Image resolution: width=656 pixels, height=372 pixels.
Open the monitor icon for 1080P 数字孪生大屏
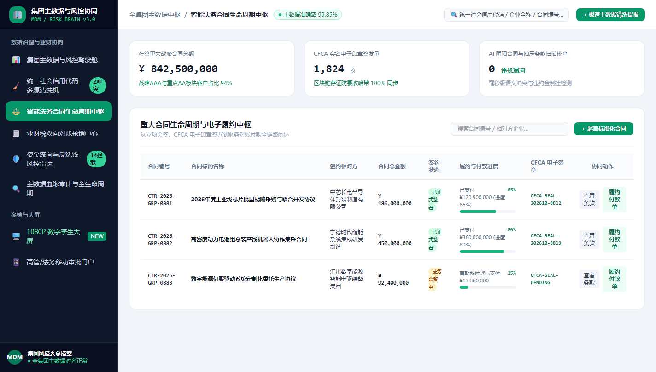tap(16, 236)
